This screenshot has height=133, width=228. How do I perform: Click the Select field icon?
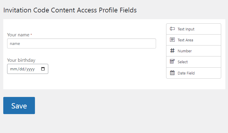(x=172, y=62)
